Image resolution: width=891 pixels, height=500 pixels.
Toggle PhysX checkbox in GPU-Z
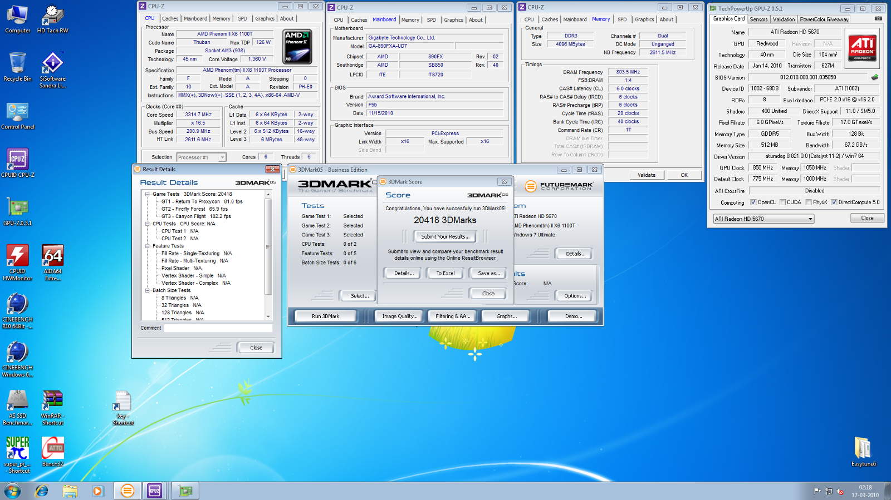809,202
